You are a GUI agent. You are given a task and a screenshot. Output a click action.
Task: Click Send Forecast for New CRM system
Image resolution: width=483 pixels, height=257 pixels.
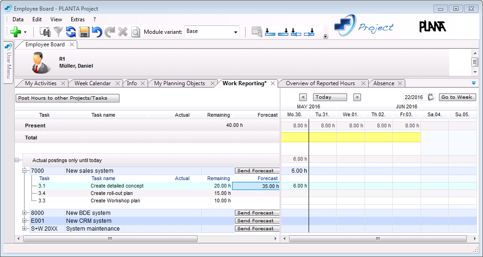[257, 221]
